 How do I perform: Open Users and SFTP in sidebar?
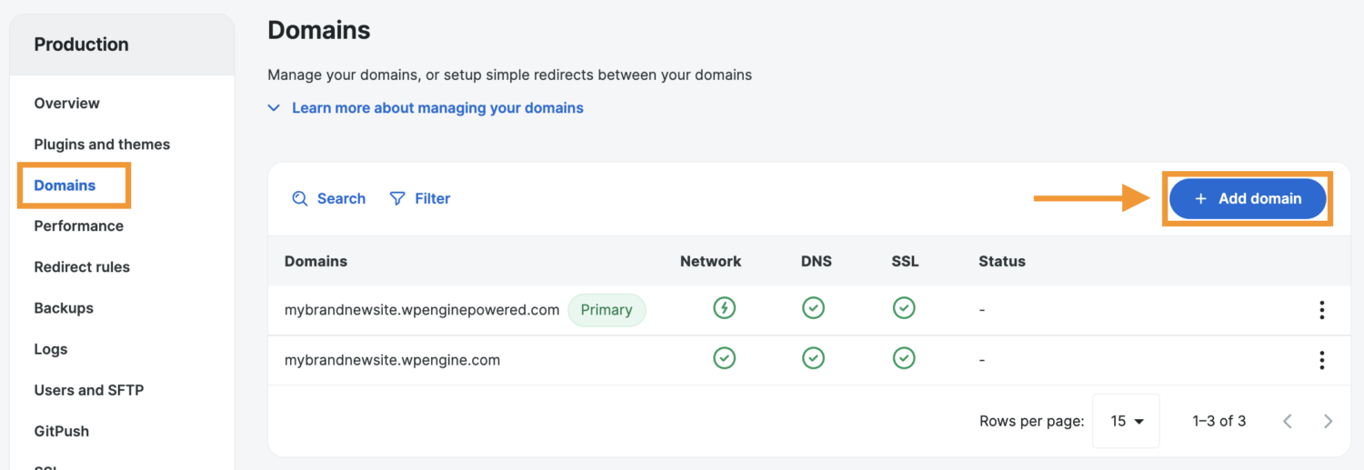[89, 390]
